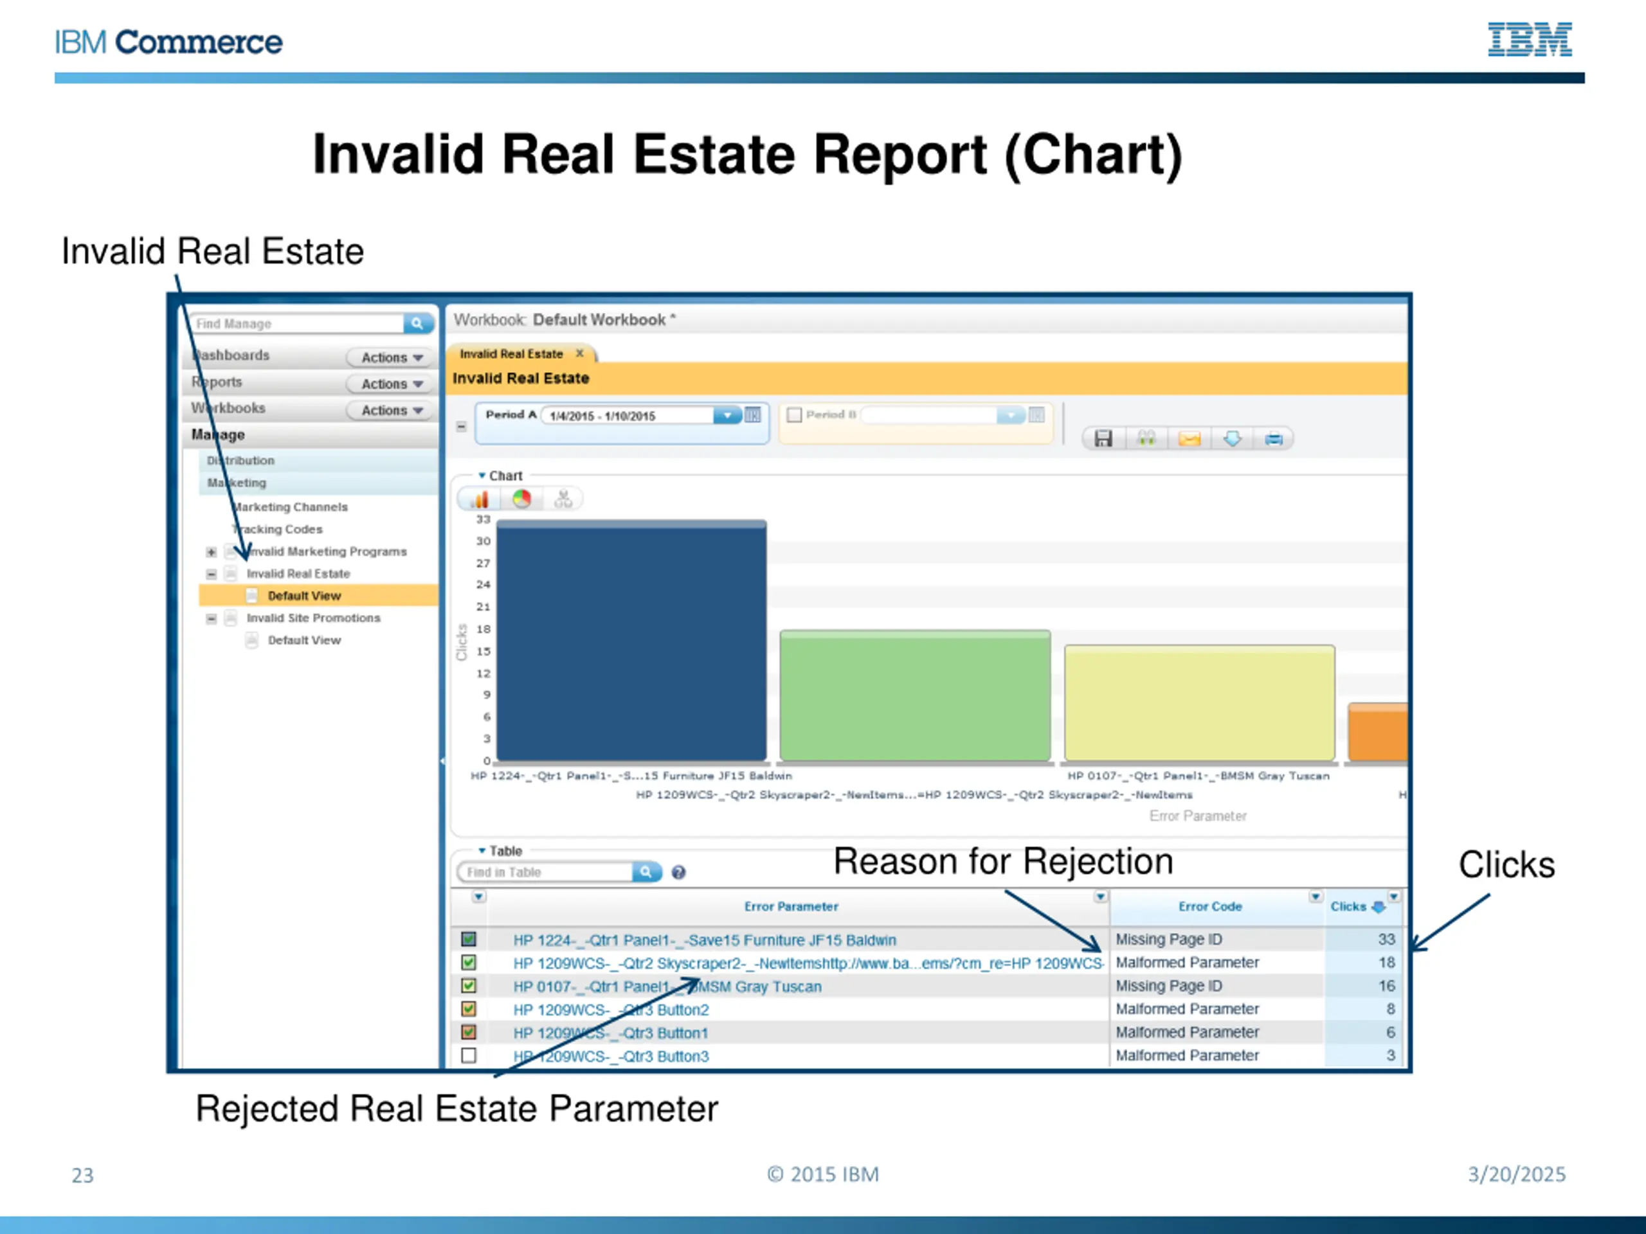Screen dimensions: 1646x1234
Task: Open Marketing in the Manage menu
Action: pos(318,483)
